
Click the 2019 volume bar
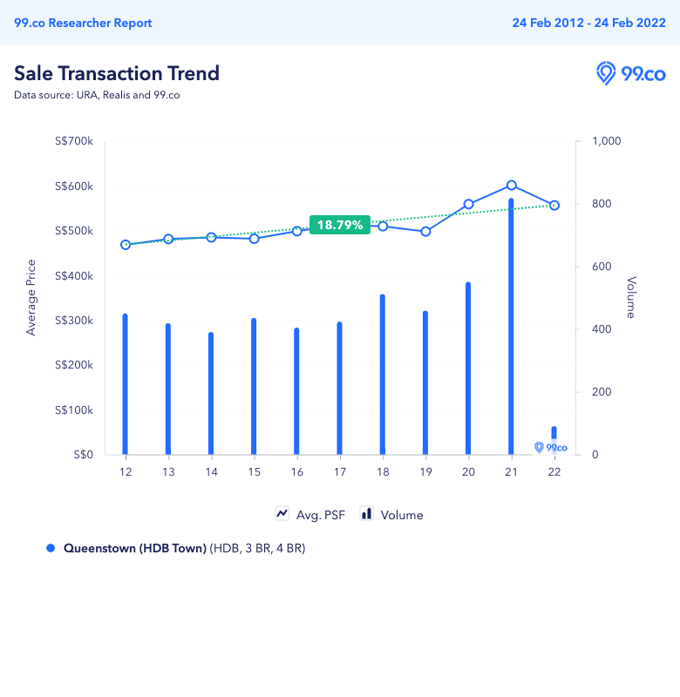(x=425, y=382)
